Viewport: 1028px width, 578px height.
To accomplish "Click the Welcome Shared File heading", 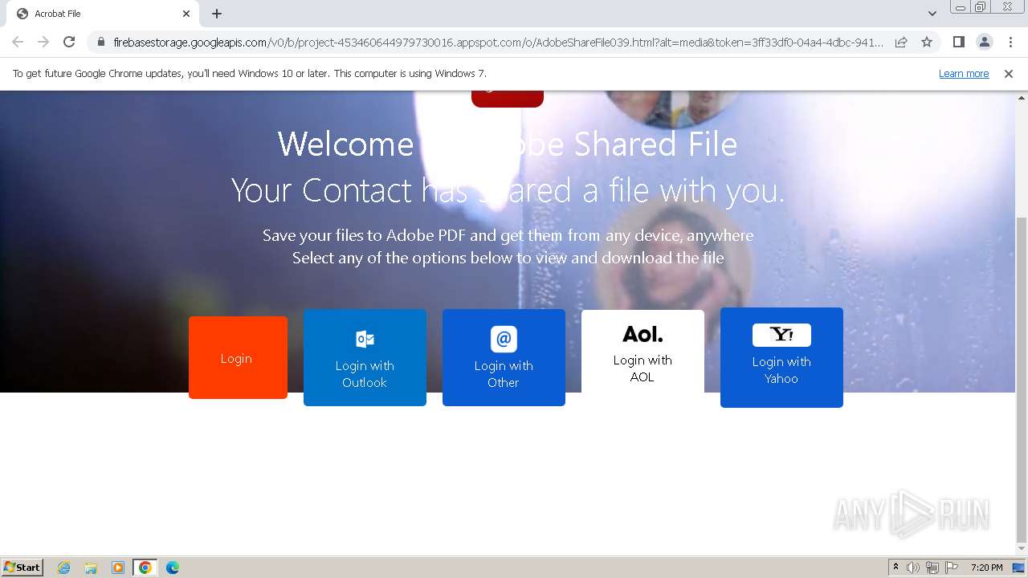I will (x=508, y=144).
